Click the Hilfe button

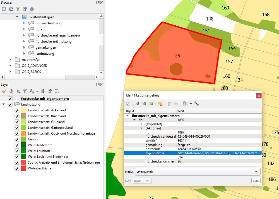256,181
